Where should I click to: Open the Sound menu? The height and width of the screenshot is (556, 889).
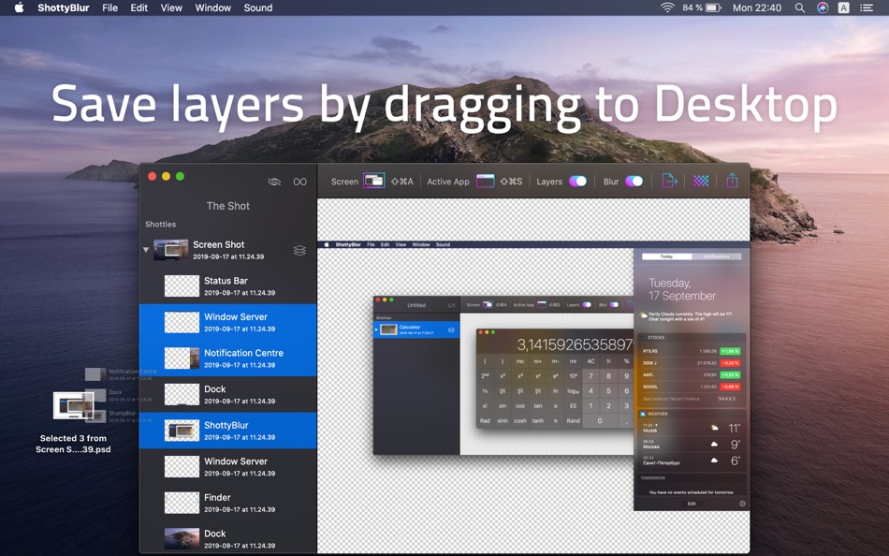pos(258,7)
